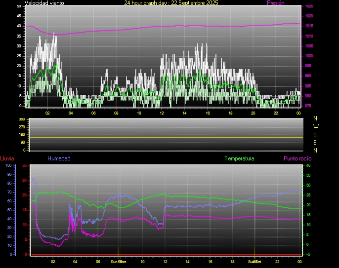Click the 50 wind speed axis value
Viewport: 339px width, 268px height.
click(x=19, y=6)
